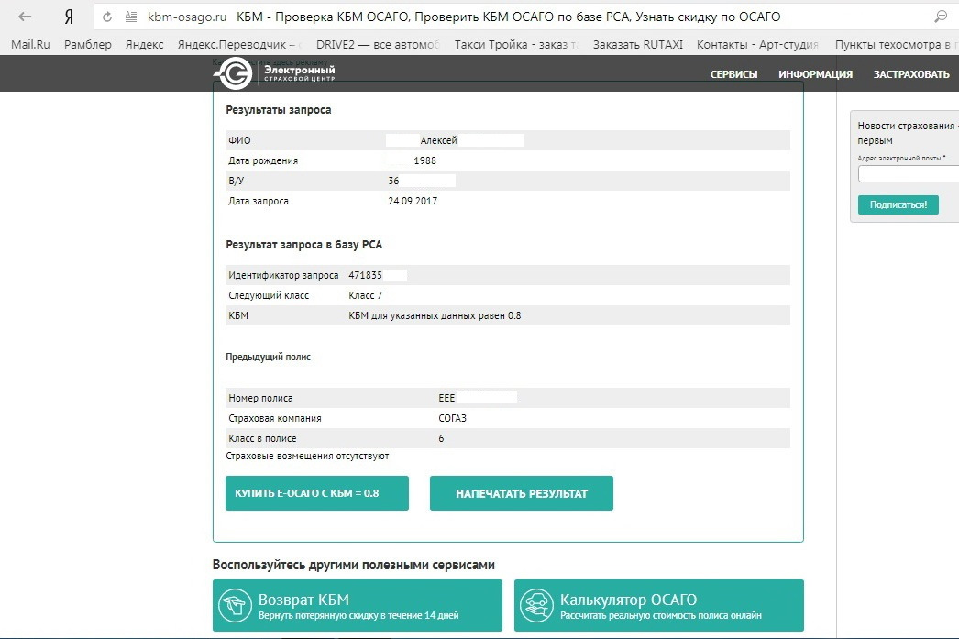The image size is (959, 639).
Task: Click the Результат запроса в базу РСА heading
Action: point(304,245)
